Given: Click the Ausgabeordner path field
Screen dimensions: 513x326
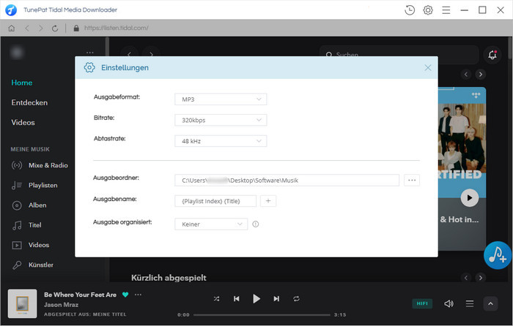Looking at the screenshot, I should pos(287,180).
